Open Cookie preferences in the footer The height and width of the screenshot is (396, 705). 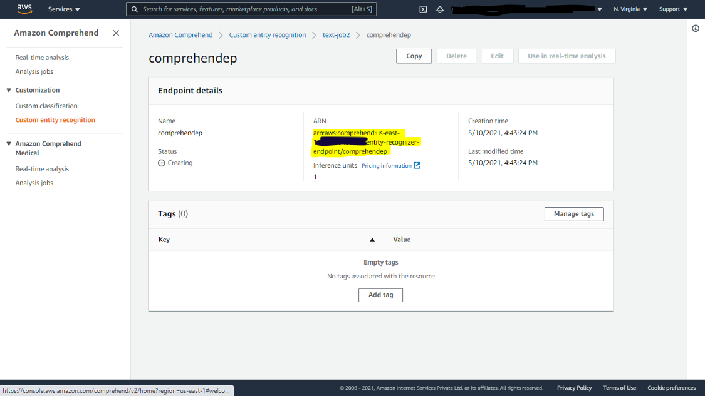tap(671, 387)
